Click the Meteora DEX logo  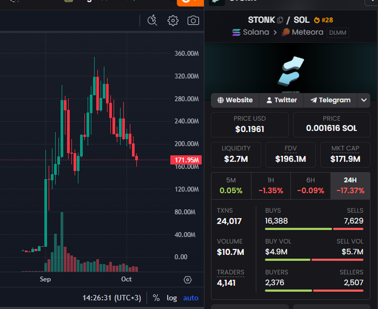pos(286,32)
